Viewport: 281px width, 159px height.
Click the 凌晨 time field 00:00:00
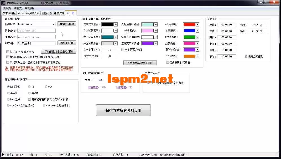(227, 25)
